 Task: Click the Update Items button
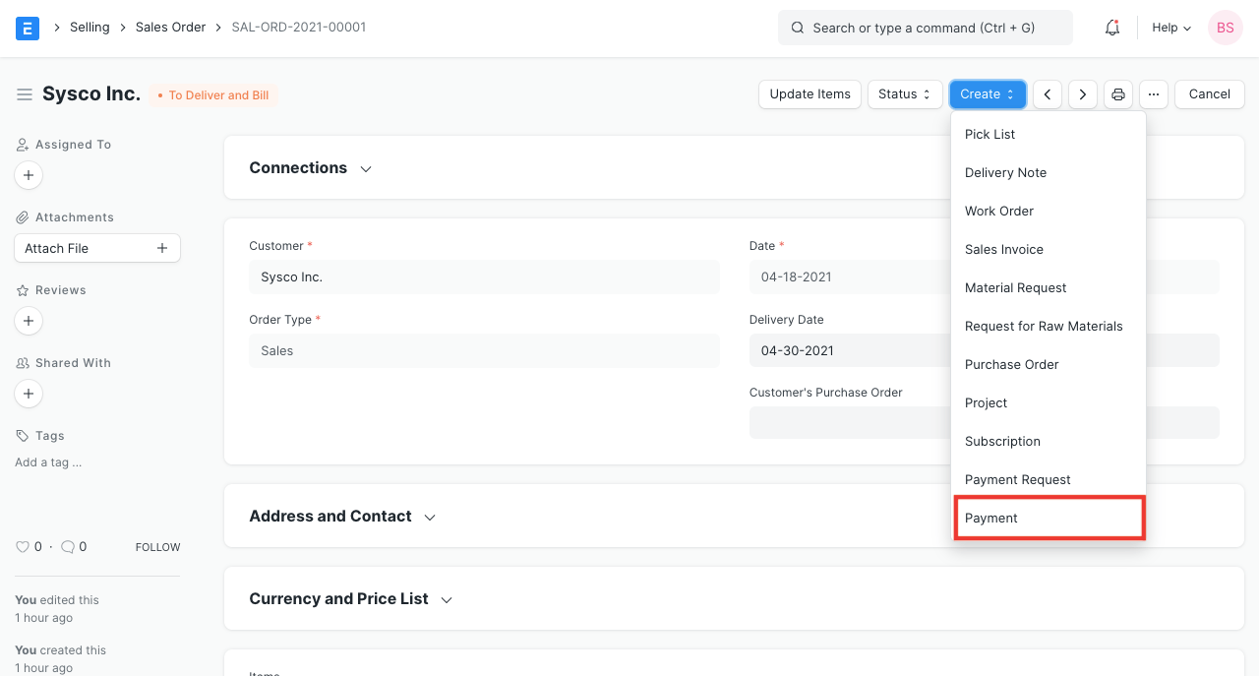point(809,93)
